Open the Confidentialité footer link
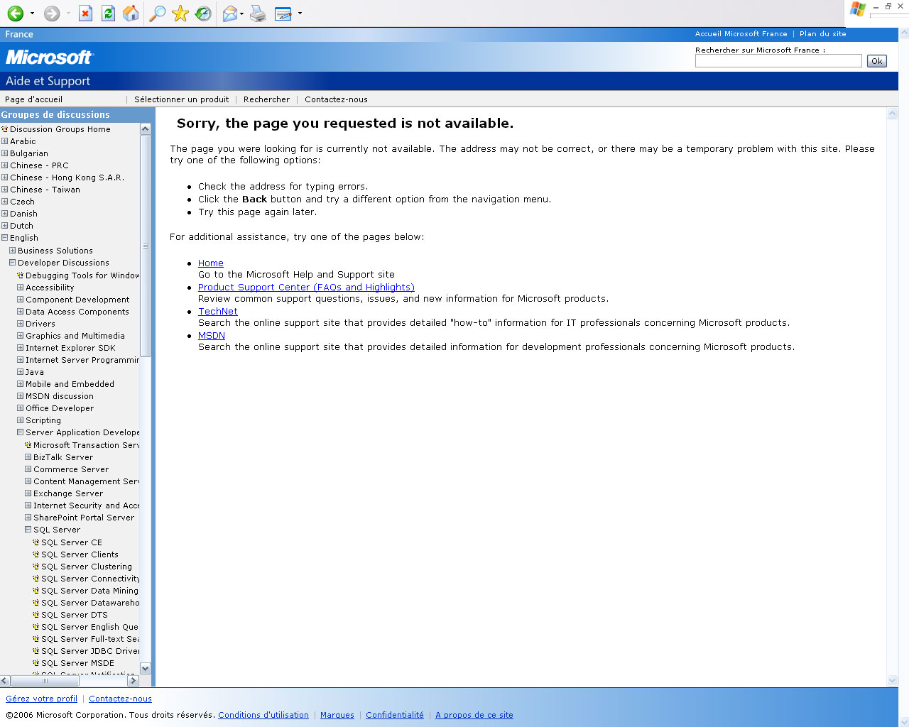This screenshot has height=727, width=909. [395, 715]
